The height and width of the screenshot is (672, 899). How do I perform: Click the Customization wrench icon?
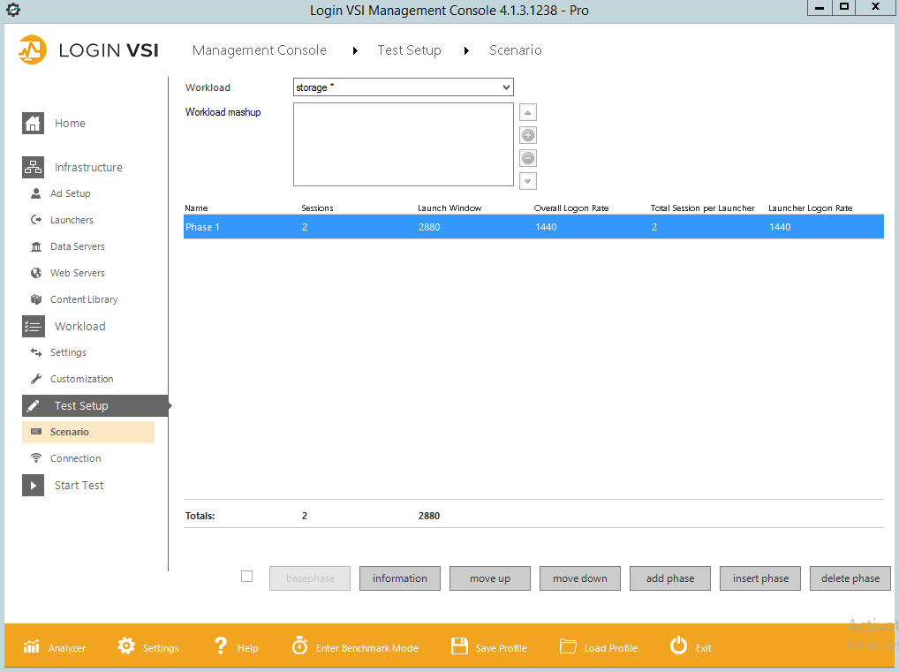coord(35,379)
